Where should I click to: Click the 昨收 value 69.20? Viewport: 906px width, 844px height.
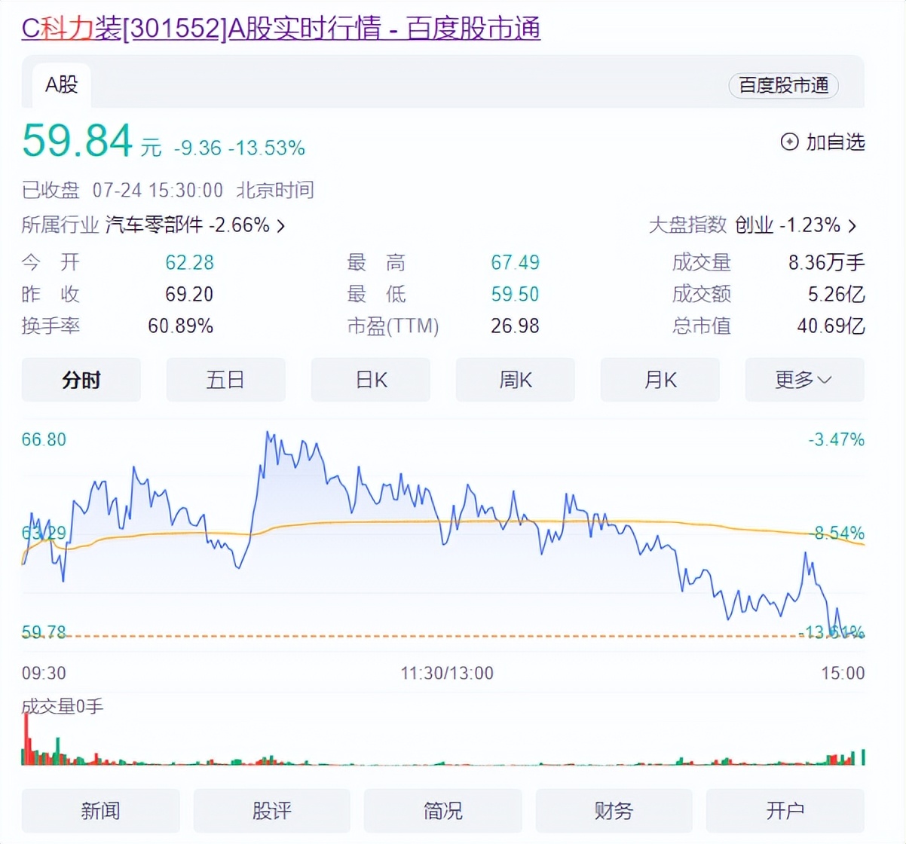(x=189, y=294)
